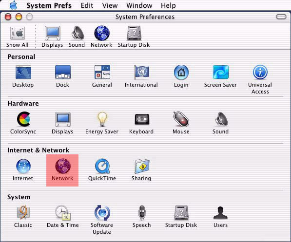The image size is (291, 242).
Task: Open the Energy Saver pane
Action: click(102, 123)
